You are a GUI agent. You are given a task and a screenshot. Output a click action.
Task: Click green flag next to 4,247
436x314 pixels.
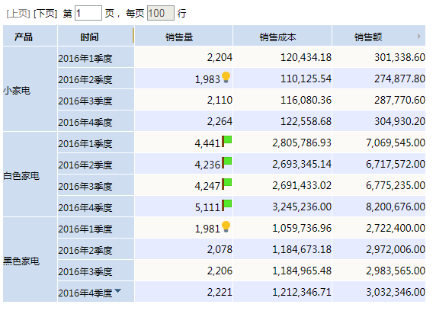click(x=227, y=184)
